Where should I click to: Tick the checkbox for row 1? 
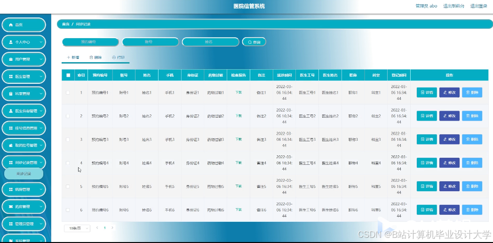[x=68, y=93]
